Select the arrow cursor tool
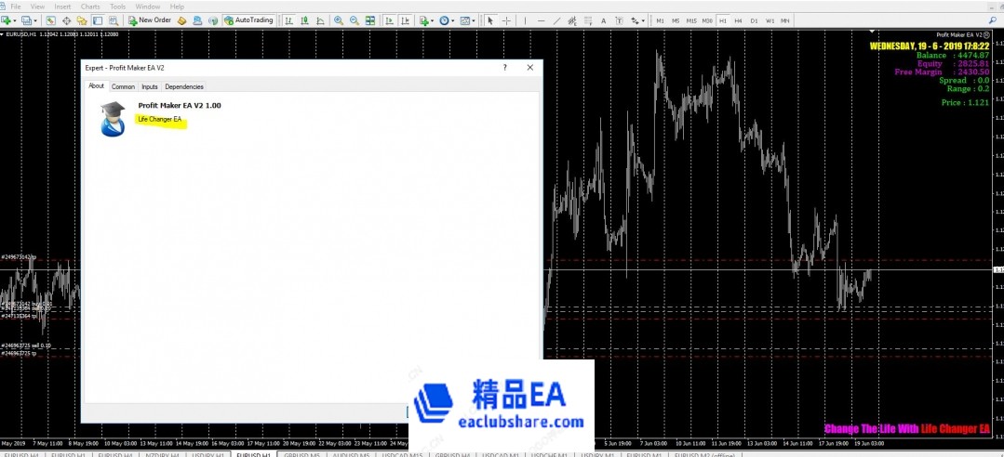The width and height of the screenshot is (1004, 457). (x=490, y=20)
